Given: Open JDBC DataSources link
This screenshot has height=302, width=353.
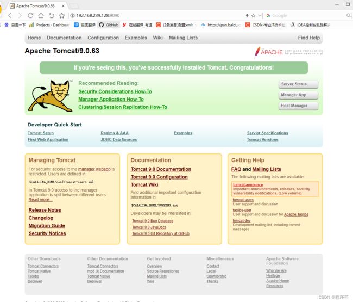Looking at the screenshot, I should 118,140.
